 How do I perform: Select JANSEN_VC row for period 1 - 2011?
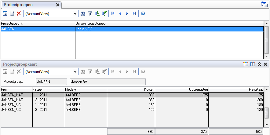pos(132,105)
